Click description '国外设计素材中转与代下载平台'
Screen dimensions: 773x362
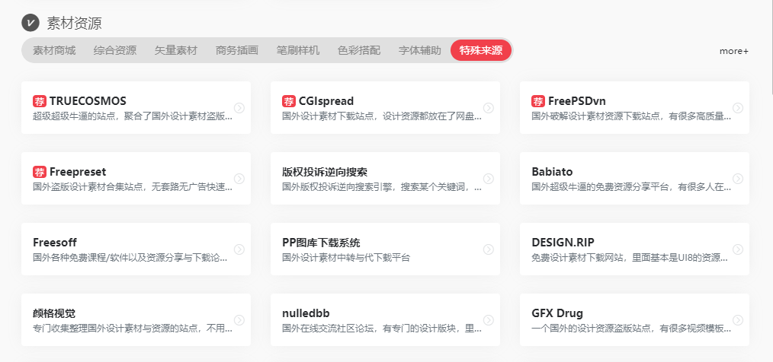346,259
